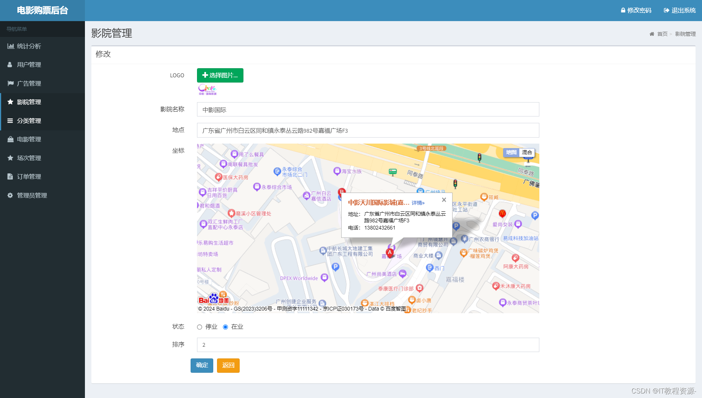Click 修改密码 link in header
Screen dimensions: 702x398
coord(636,10)
